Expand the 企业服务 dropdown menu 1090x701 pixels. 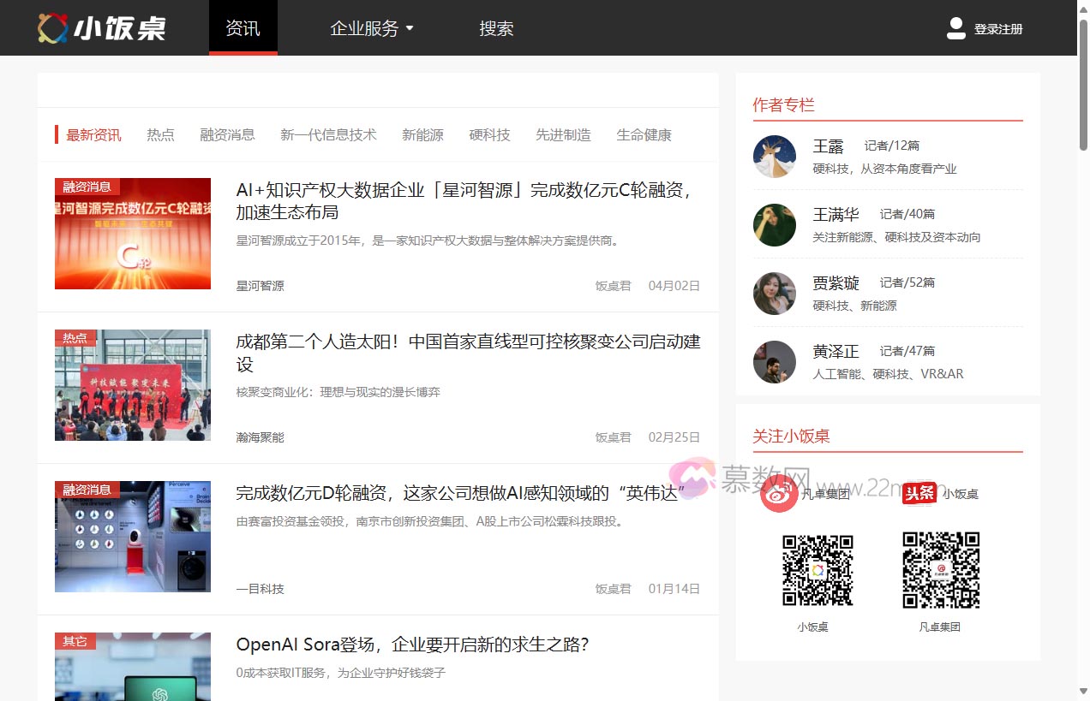[x=371, y=28]
